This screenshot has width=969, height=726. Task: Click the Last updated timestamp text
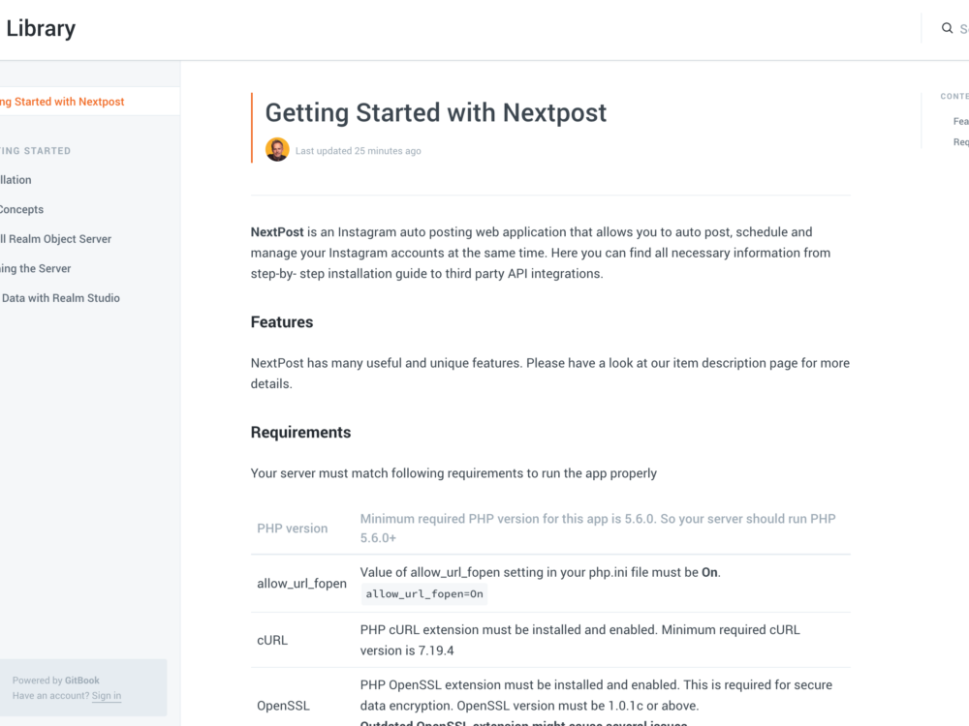click(x=359, y=151)
